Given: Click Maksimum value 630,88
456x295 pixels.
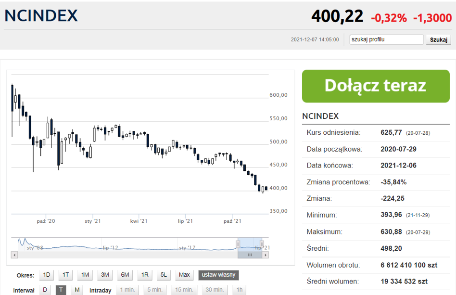Looking at the screenshot, I should (391, 232).
